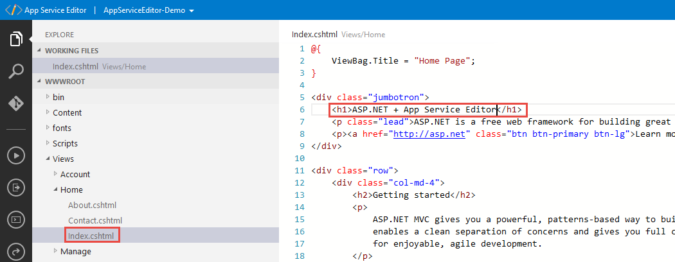Screen dimensions: 675x262
Task: Click the Run play icon
Action: point(16,156)
